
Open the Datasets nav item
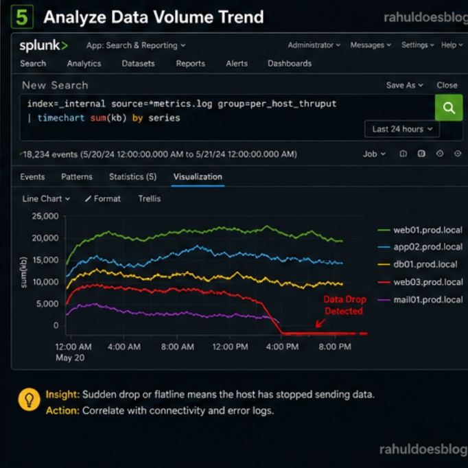[138, 64]
